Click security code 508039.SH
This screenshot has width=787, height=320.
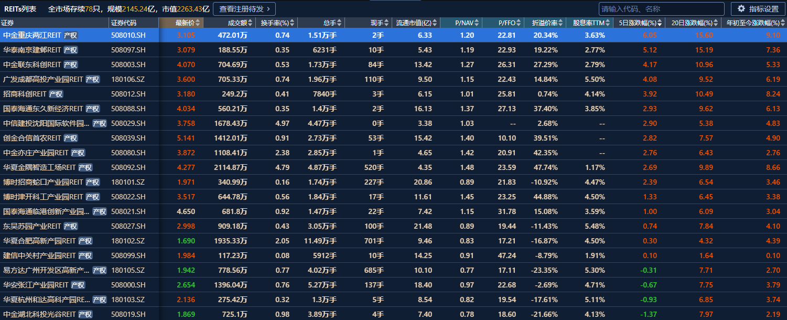coord(128,138)
